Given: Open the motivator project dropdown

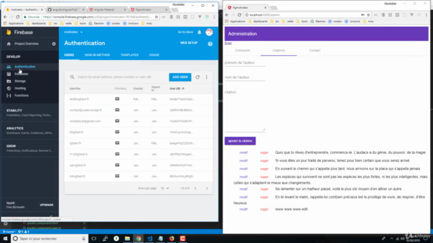Looking at the screenshot, I should tap(73, 32).
